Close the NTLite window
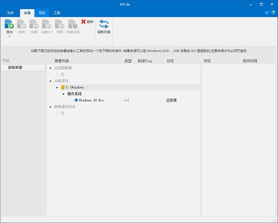The height and width of the screenshot is (223, 278). pyautogui.click(x=272, y=4)
